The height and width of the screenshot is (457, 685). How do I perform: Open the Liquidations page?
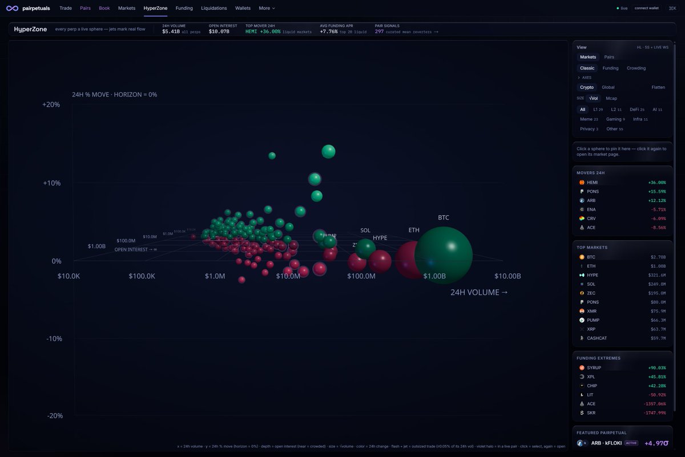214,8
